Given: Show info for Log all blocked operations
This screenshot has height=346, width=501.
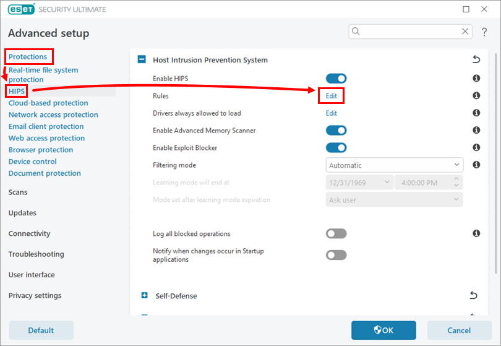Looking at the screenshot, I should (476, 233).
